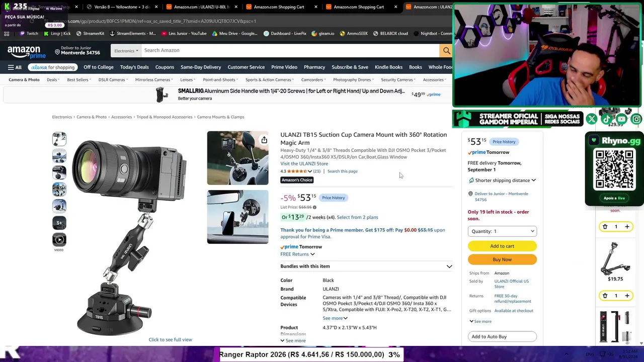Click plus icon below the $19.75 cart item
Image resolution: width=644 pixels, height=362 pixels.
pos(627,296)
